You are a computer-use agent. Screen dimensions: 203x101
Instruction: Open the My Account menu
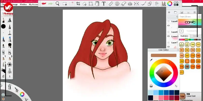[x=33, y=4]
